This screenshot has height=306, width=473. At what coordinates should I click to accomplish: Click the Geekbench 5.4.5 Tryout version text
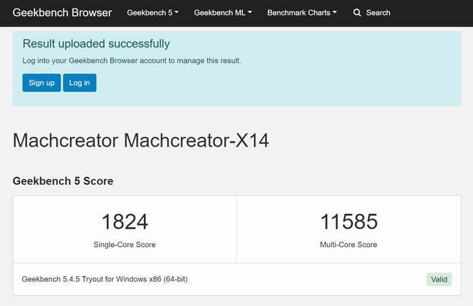tap(105, 279)
